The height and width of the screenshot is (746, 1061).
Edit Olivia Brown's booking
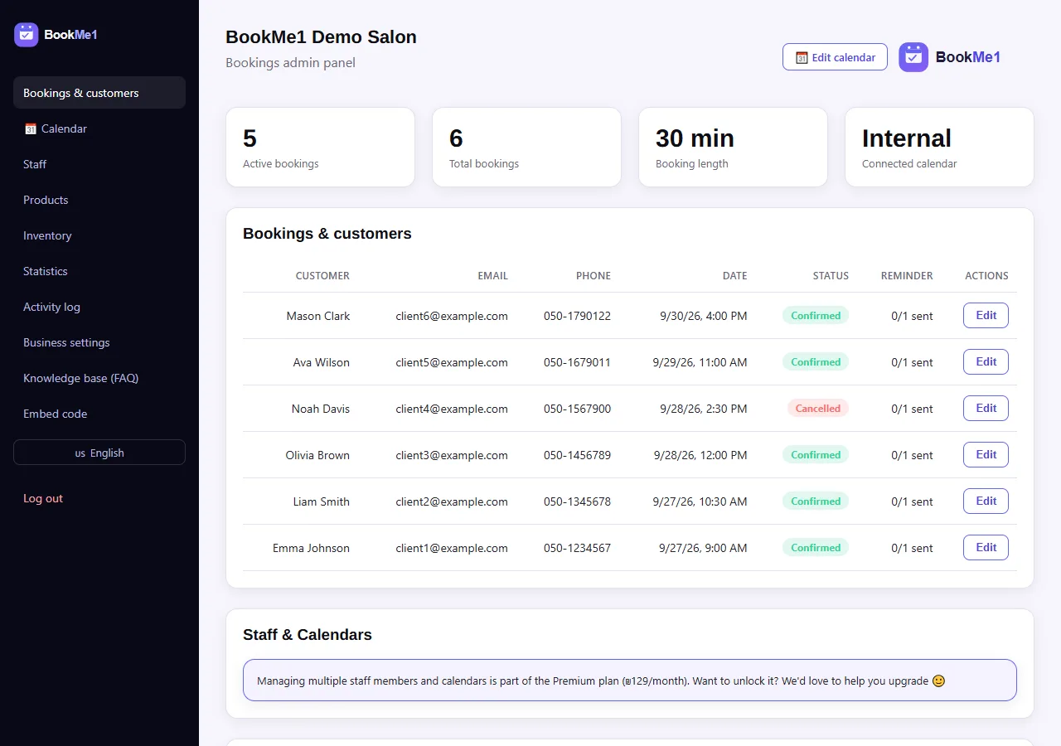click(x=986, y=455)
